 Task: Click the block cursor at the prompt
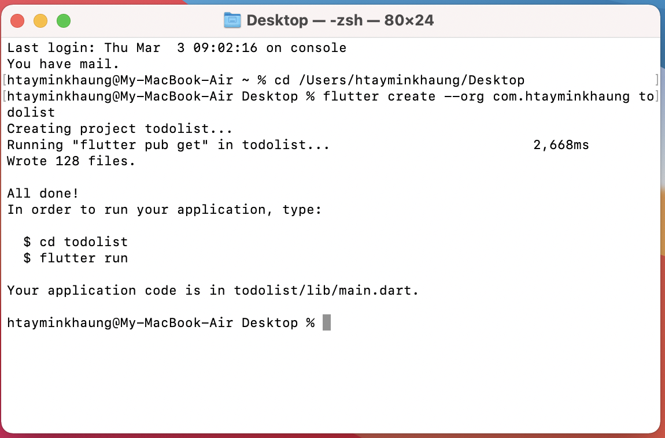point(327,322)
